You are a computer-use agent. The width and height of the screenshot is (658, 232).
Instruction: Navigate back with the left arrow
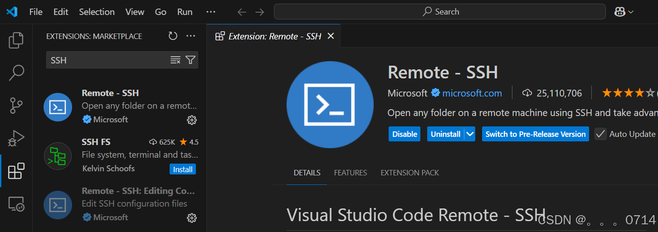(242, 12)
